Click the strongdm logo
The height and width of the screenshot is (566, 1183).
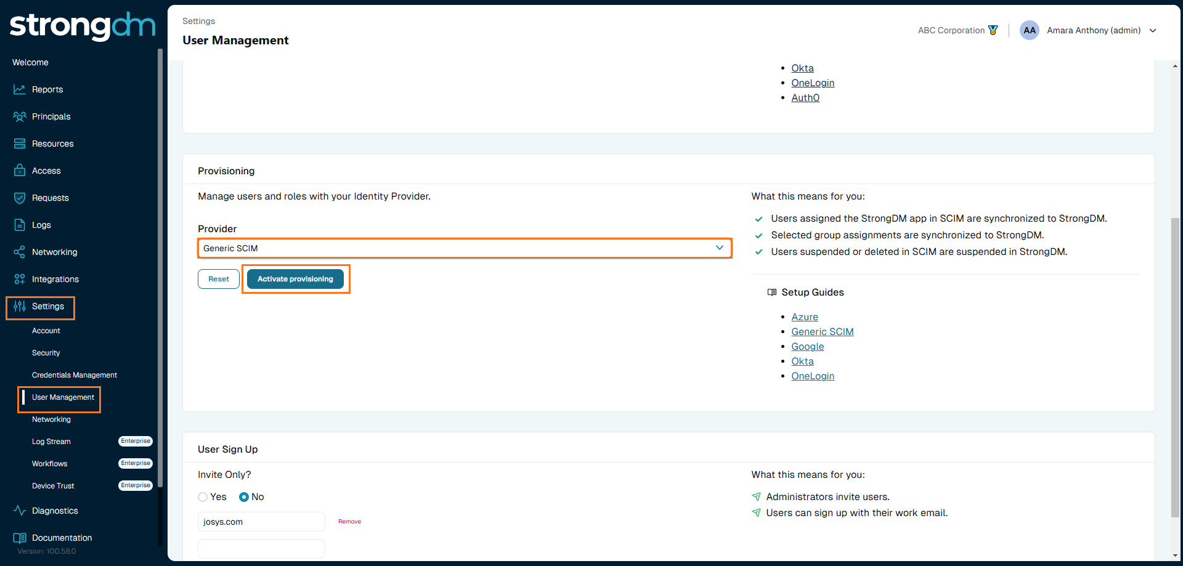pos(83,26)
